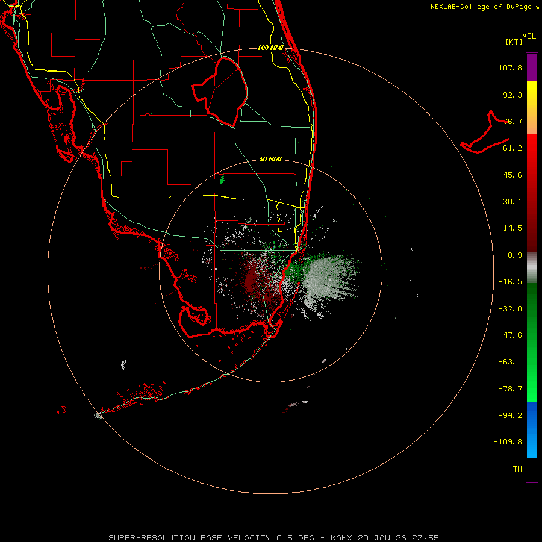Click the -109.8 velocity scale value
The image size is (542, 542).
tap(508, 442)
